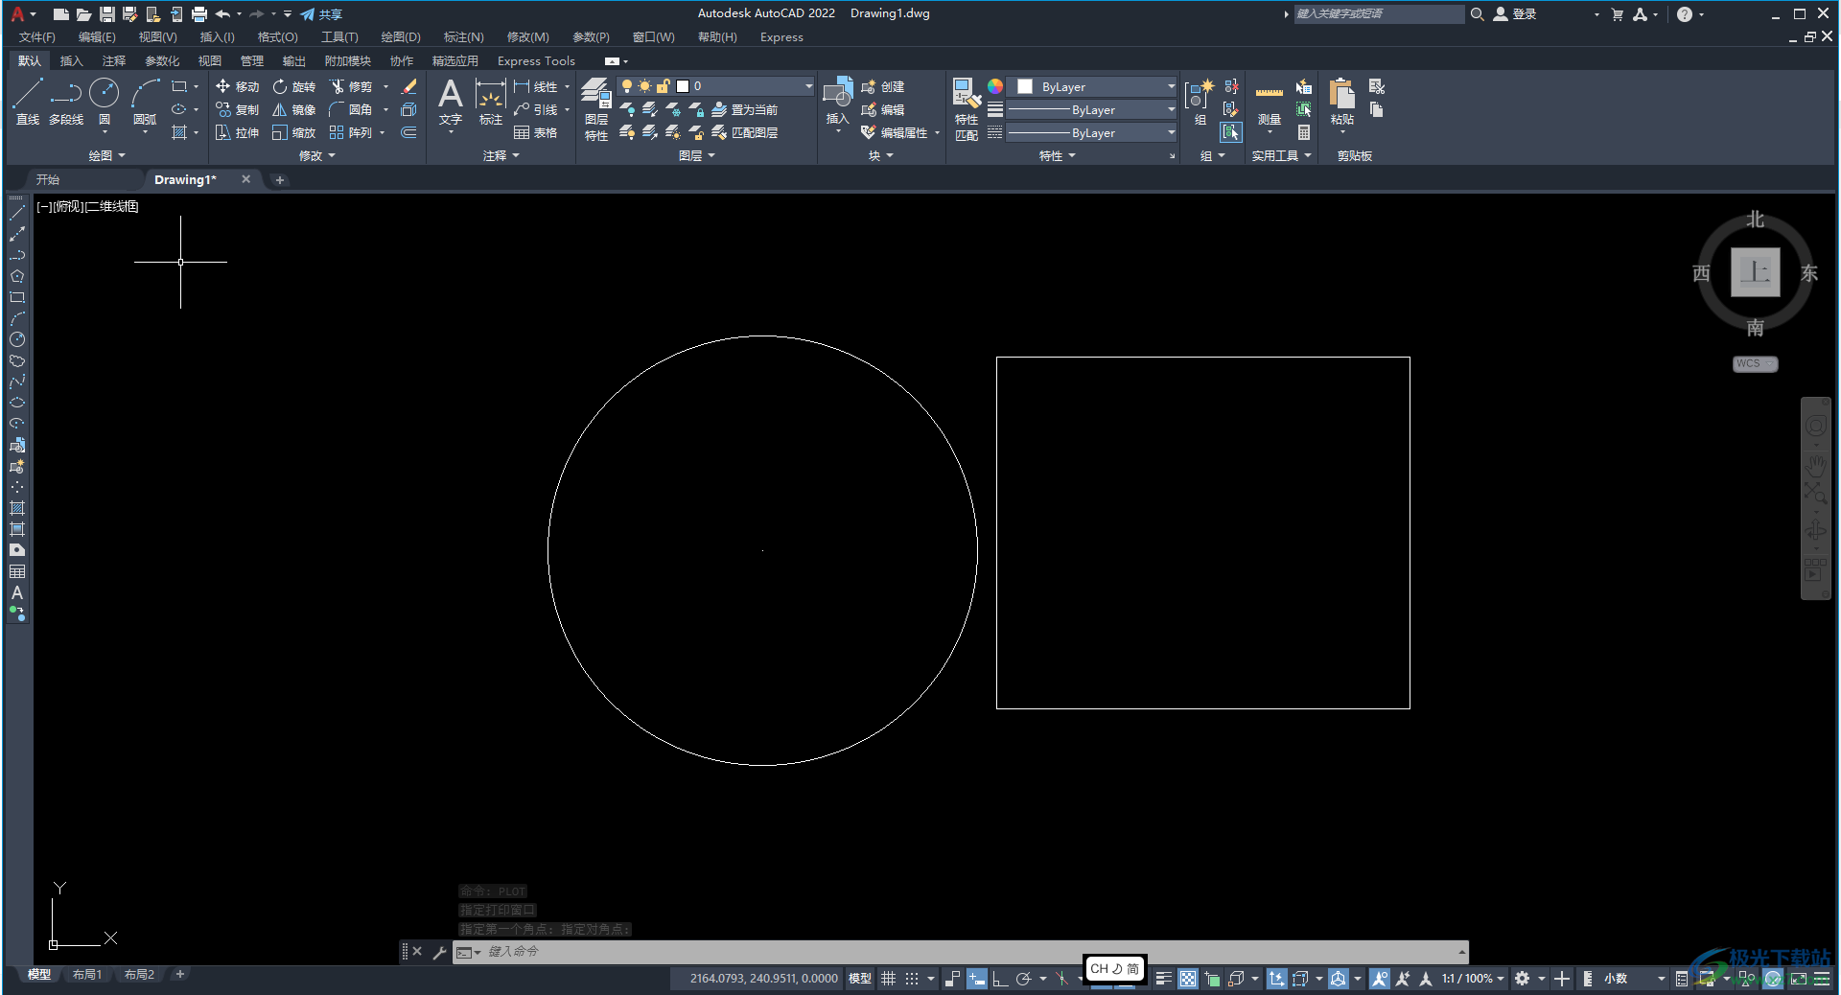Image resolution: width=1841 pixels, height=995 pixels.
Task: Open the File (文件) menu
Action: [37, 37]
